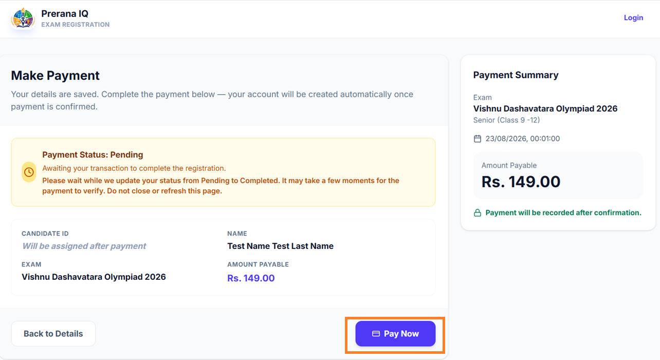Click the Prerana IQ title text
This screenshot has width=660, height=360.
click(65, 14)
